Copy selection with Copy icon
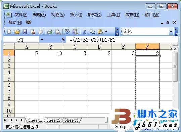 click(x=92, y=32)
